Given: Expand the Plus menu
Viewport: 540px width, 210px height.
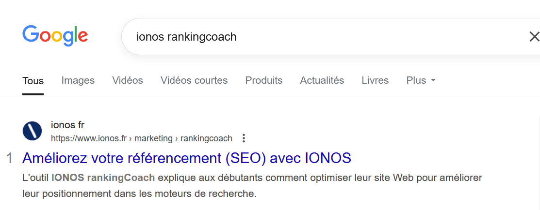Looking at the screenshot, I should (416, 80).
